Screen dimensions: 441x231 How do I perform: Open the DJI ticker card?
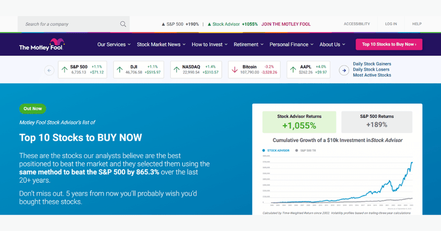coord(139,69)
